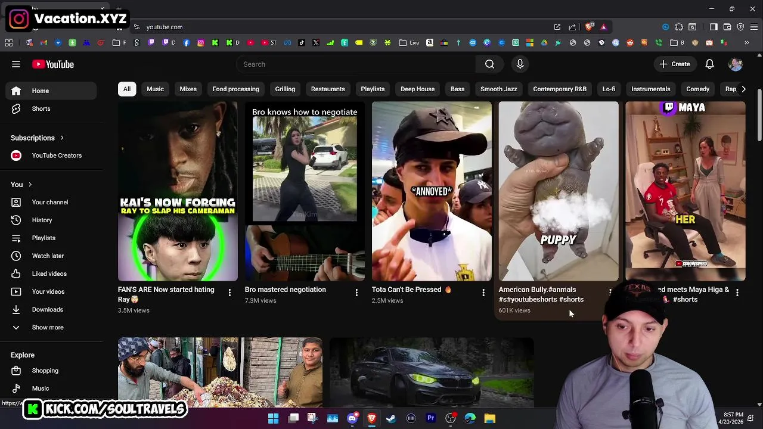Open the American Bully puppy short title
Viewport: 763px width, 429px height.
click(x=541, y=294)
